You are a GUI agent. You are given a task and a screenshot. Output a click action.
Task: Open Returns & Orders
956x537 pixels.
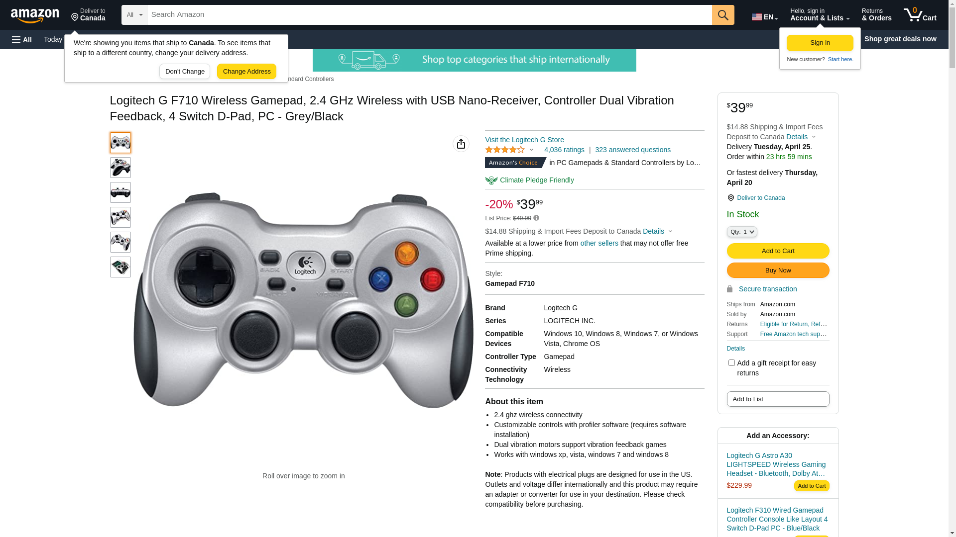pyautogui.click(x=876, y=15)
